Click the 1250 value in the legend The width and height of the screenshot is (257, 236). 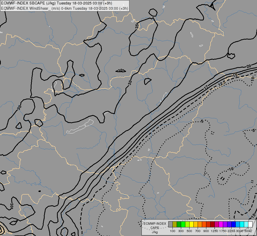point(214,231)
